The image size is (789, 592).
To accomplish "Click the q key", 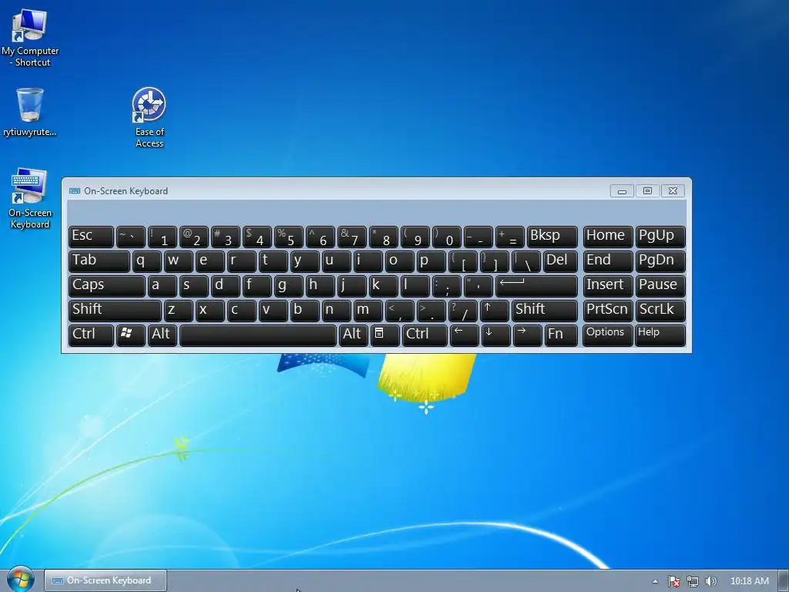I will [x=146, y=261].
